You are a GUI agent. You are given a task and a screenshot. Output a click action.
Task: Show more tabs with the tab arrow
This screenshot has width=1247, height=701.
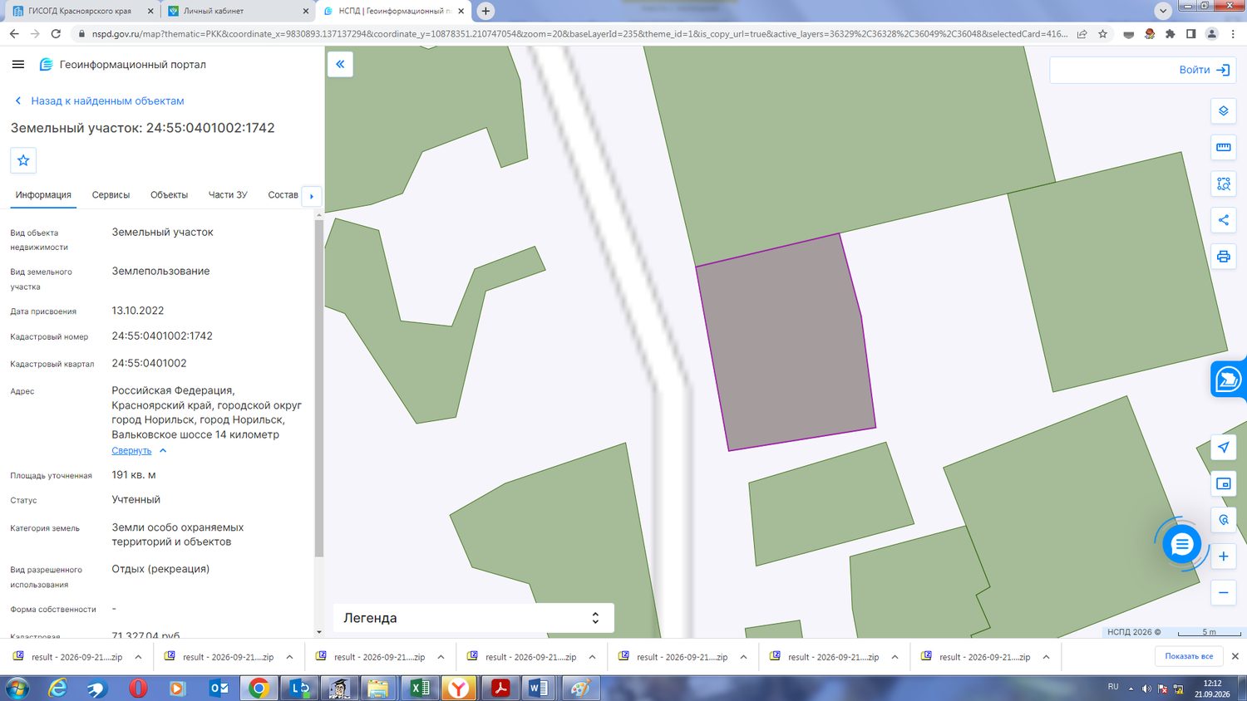(x=312, y=196)
